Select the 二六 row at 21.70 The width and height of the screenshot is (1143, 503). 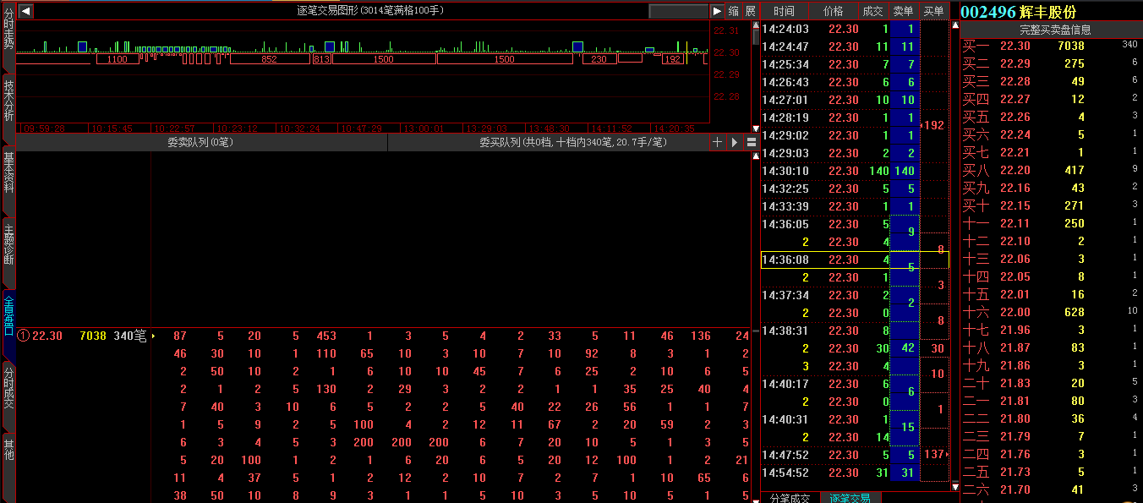[1051, 489]
